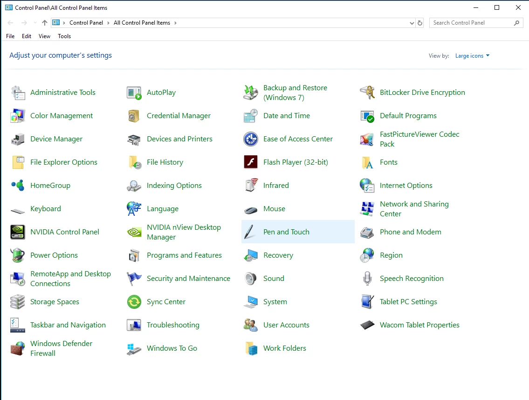Expand the chevron after All Control Panel Items

175,23
